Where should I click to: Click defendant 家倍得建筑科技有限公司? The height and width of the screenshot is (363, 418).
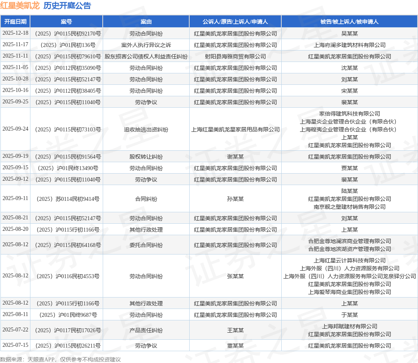pos(350,114)
